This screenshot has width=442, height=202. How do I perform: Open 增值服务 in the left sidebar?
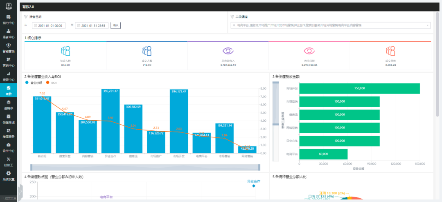coord(9,133)
